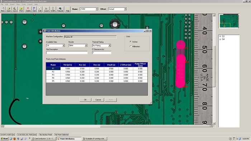
Task: Click the Width toolbar icon
Action: pyautogui.click(x=53, y=9)
